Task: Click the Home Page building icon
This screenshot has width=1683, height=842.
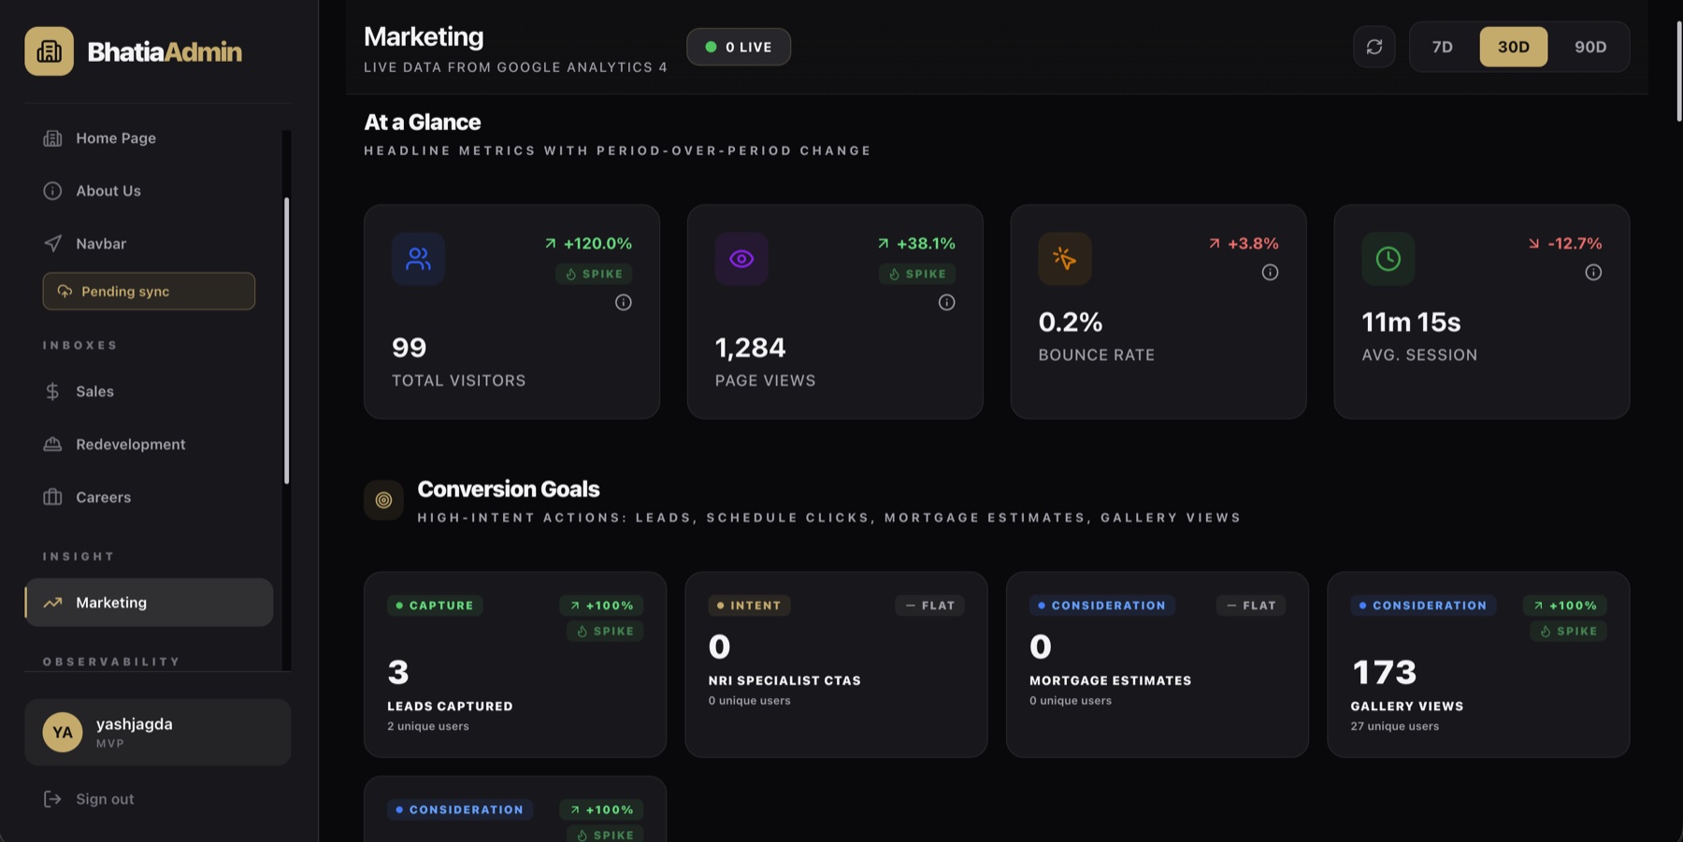Action: point(52,138)
